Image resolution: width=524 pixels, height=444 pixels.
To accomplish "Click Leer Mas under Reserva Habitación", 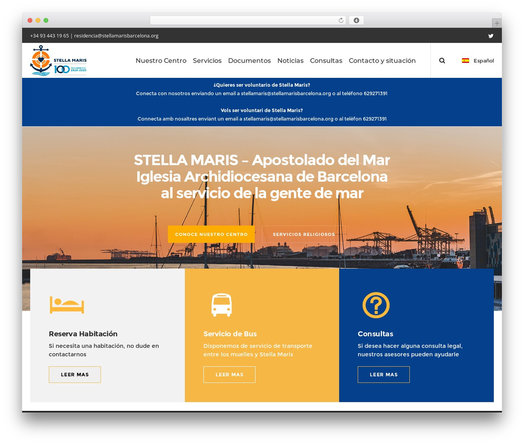I will click(75, 375).
